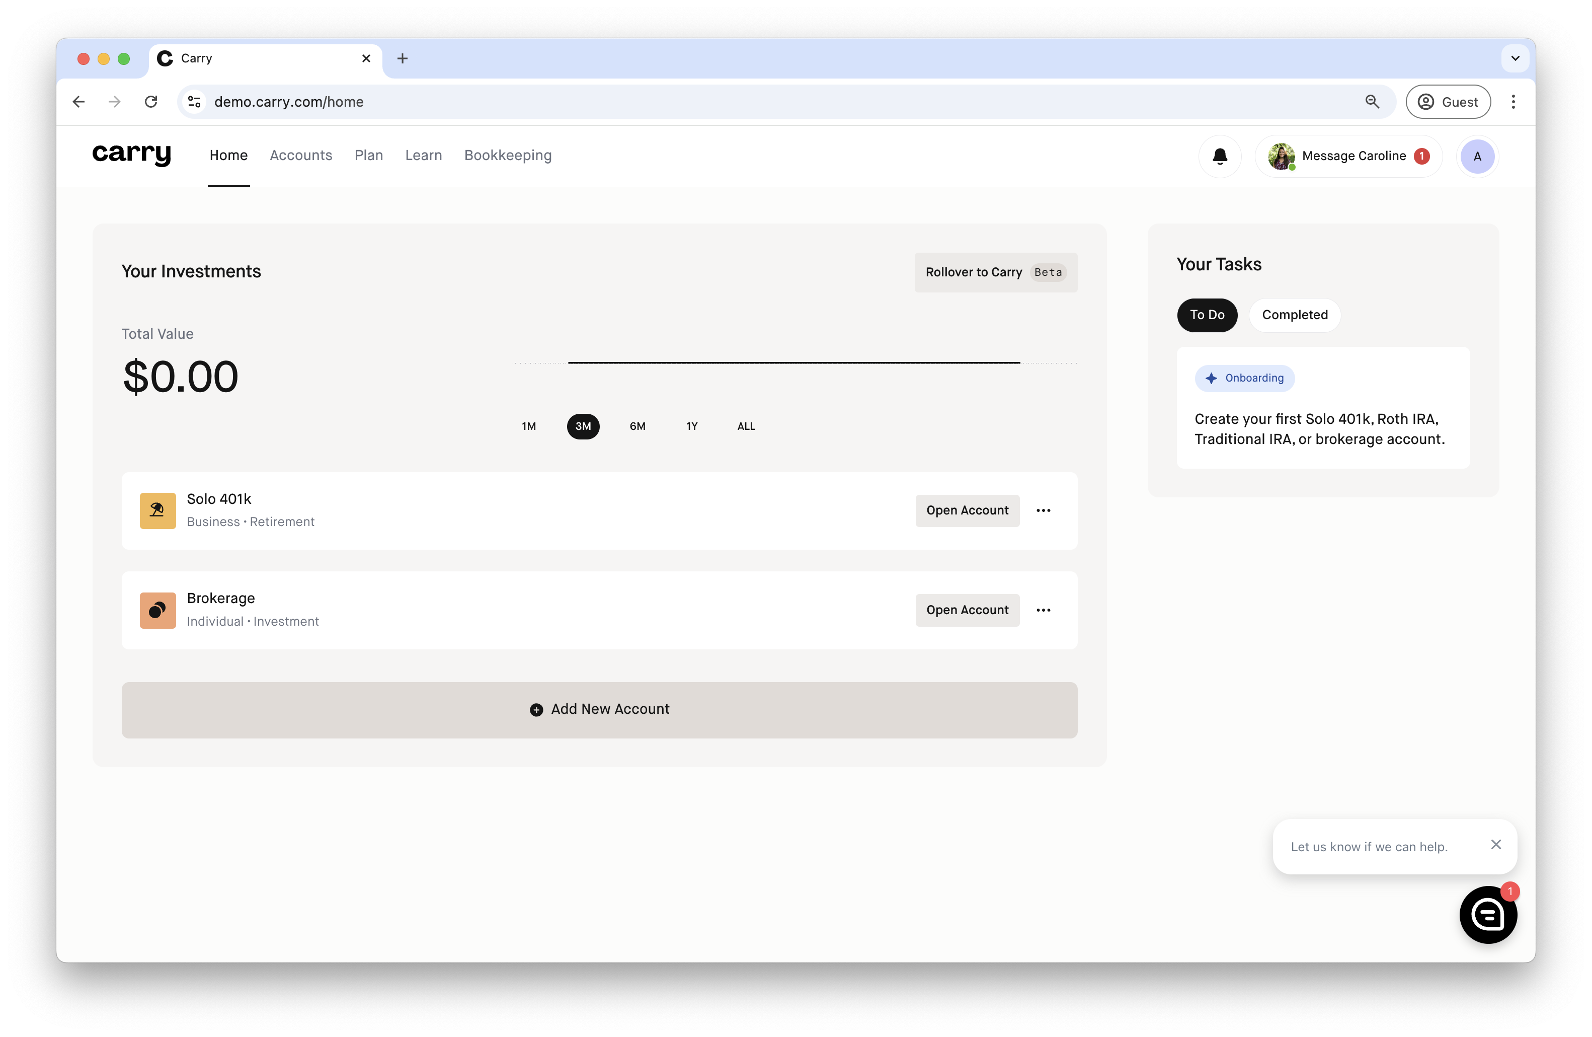Click the Onboarding sparkle tag

(1244, 378)
